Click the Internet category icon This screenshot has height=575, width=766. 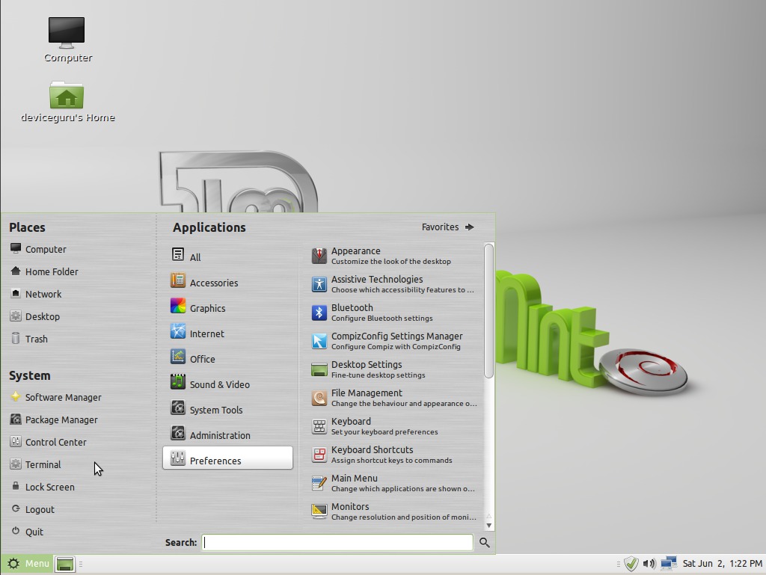pyautogui.click(x=178, y=331)
